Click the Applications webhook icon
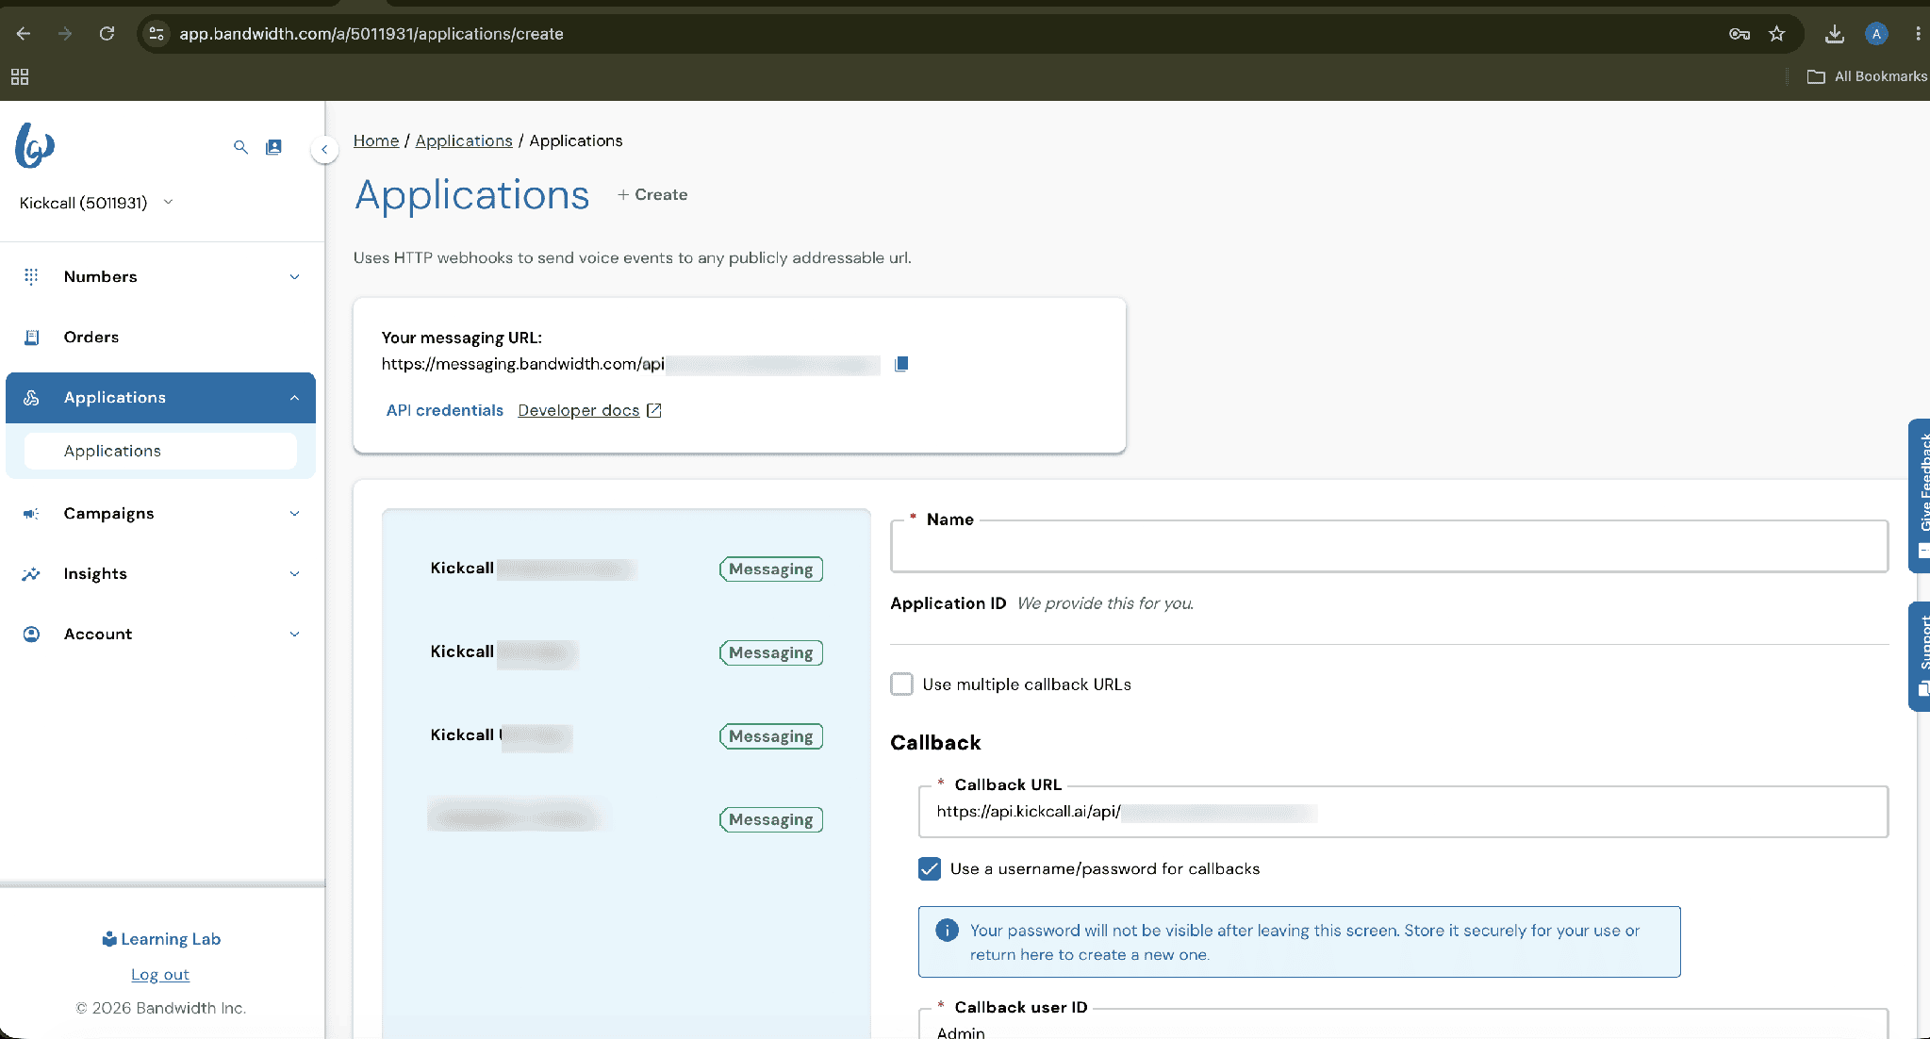The height and width of the screenshot is (1039, 1930). point(31,398)
